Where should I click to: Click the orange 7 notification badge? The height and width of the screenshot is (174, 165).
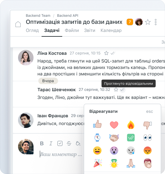coord(130,22)
